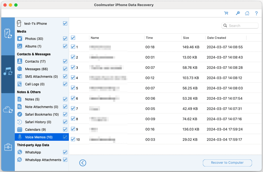The width and height of the screenshot is (263, 172).
Task: Open the help question mark icon
Action: [x=256, y=13]
